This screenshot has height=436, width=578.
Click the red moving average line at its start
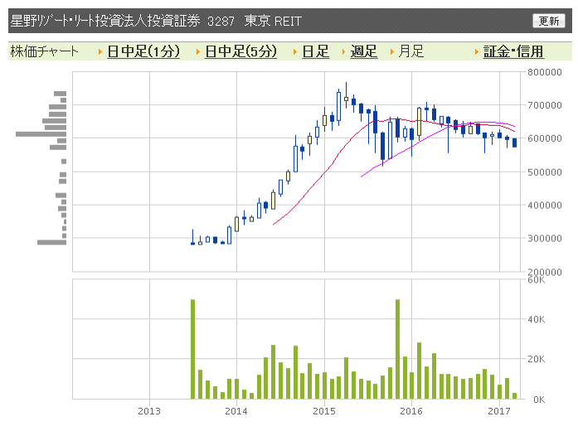click(x=274, y=224)
